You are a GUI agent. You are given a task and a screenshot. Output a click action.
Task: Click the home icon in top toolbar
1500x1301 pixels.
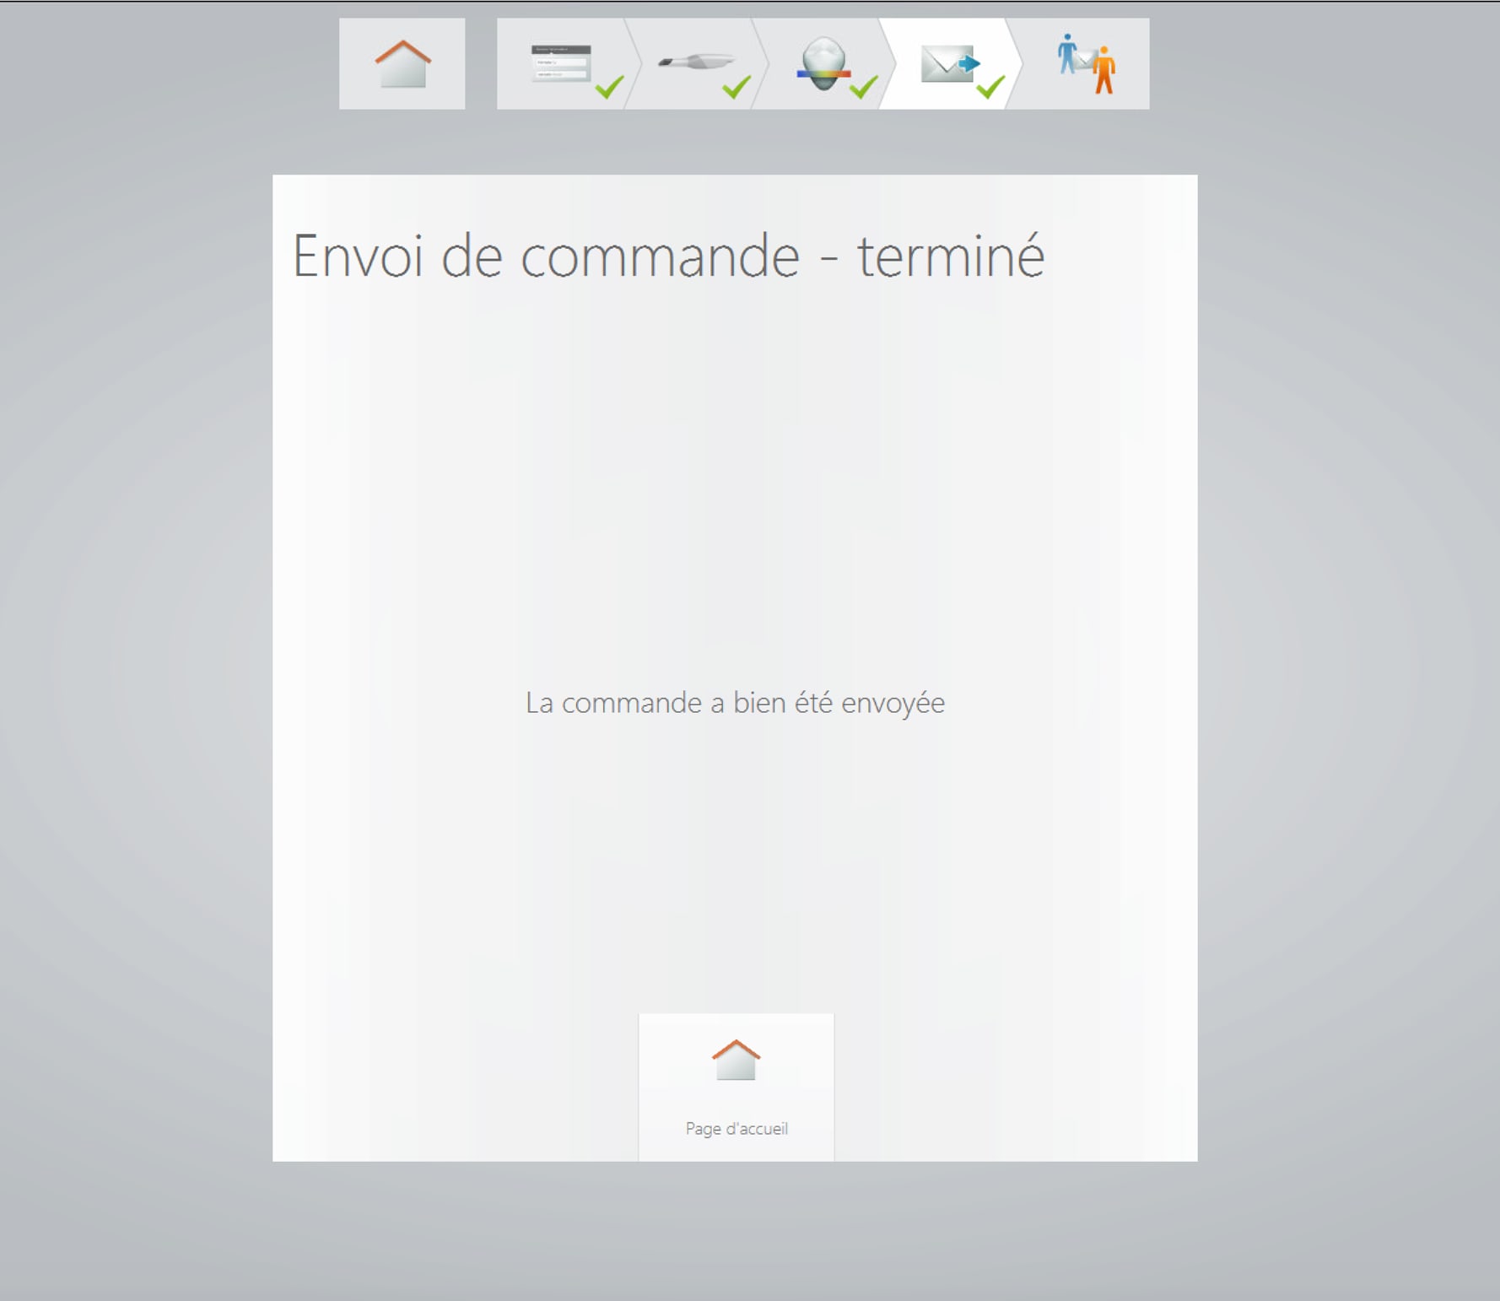pos(402,64)
